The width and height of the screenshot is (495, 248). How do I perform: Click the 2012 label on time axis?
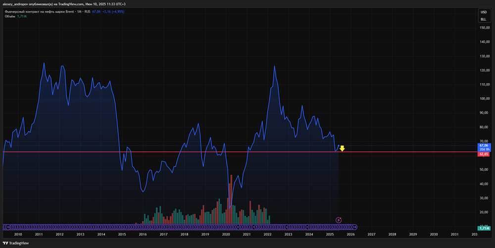tap(60, 235)
